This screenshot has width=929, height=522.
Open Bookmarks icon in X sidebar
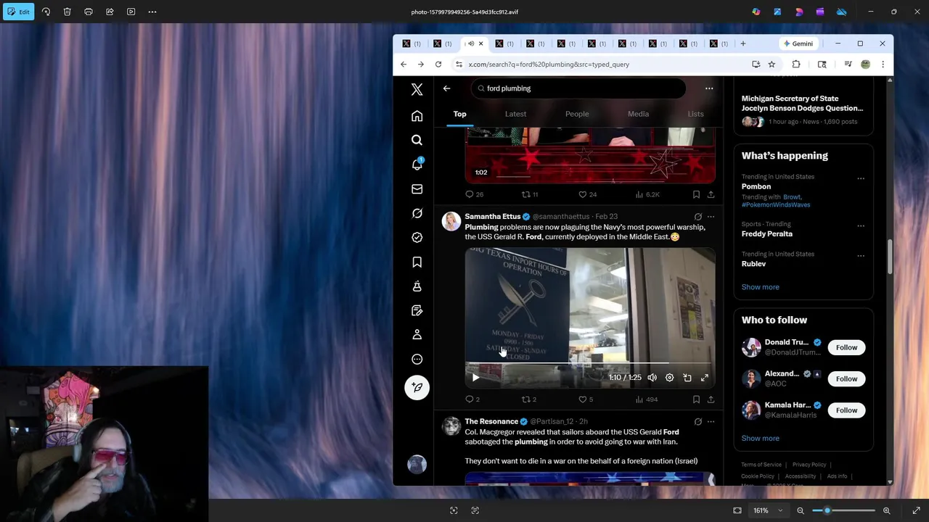pyautogui.click(x=417, y=262)
